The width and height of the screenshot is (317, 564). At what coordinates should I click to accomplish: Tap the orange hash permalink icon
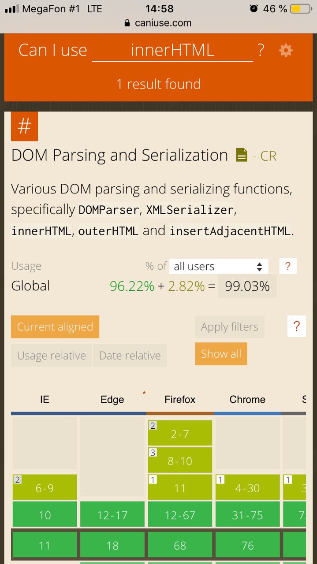point(24,126)
